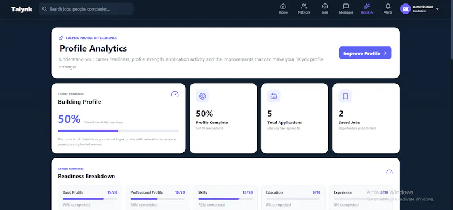Click the Talynk logo
This screenshot has width=453, height=210.
pyautogui.click(x=22, y=9)
